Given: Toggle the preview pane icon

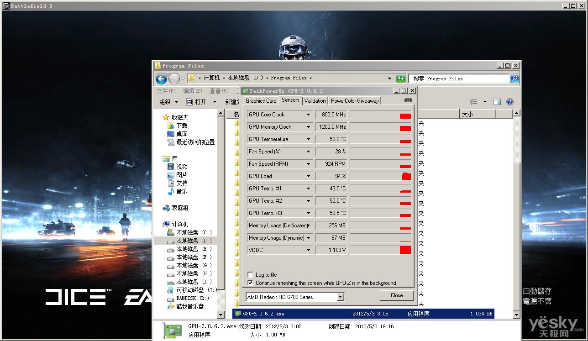Looking at the screenshot, I should [497, 102].
